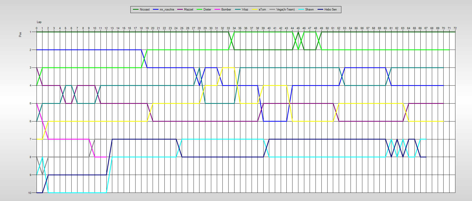Select the Vega(A-Team) legend entry
This screenshot has height=201, width=472.
tap(285, 9)
